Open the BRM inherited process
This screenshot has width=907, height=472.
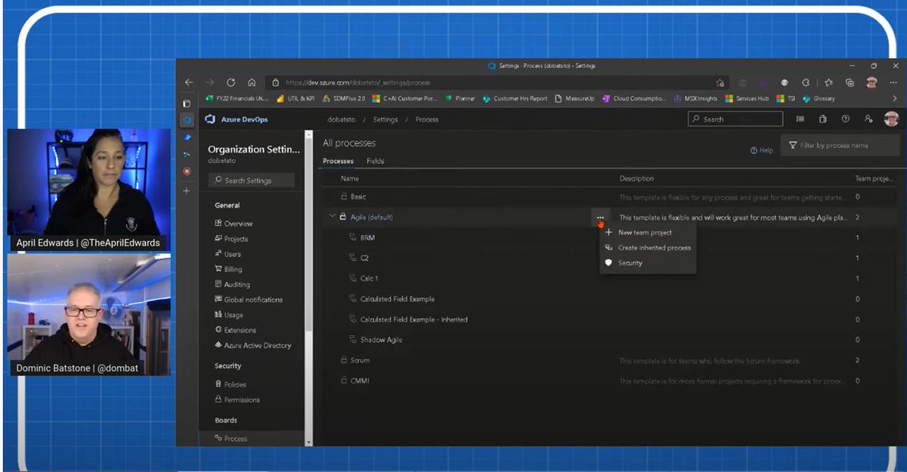[367, 237]
